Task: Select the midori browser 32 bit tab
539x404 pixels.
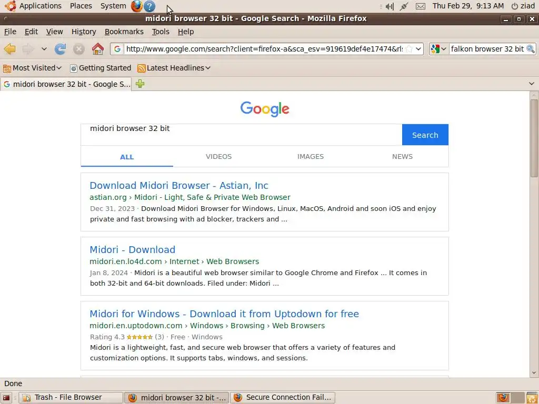Action: [66, 84]
